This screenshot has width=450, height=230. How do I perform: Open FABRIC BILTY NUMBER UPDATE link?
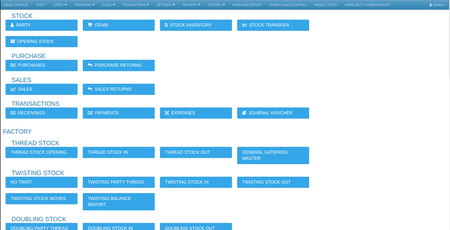pos(367,5)
